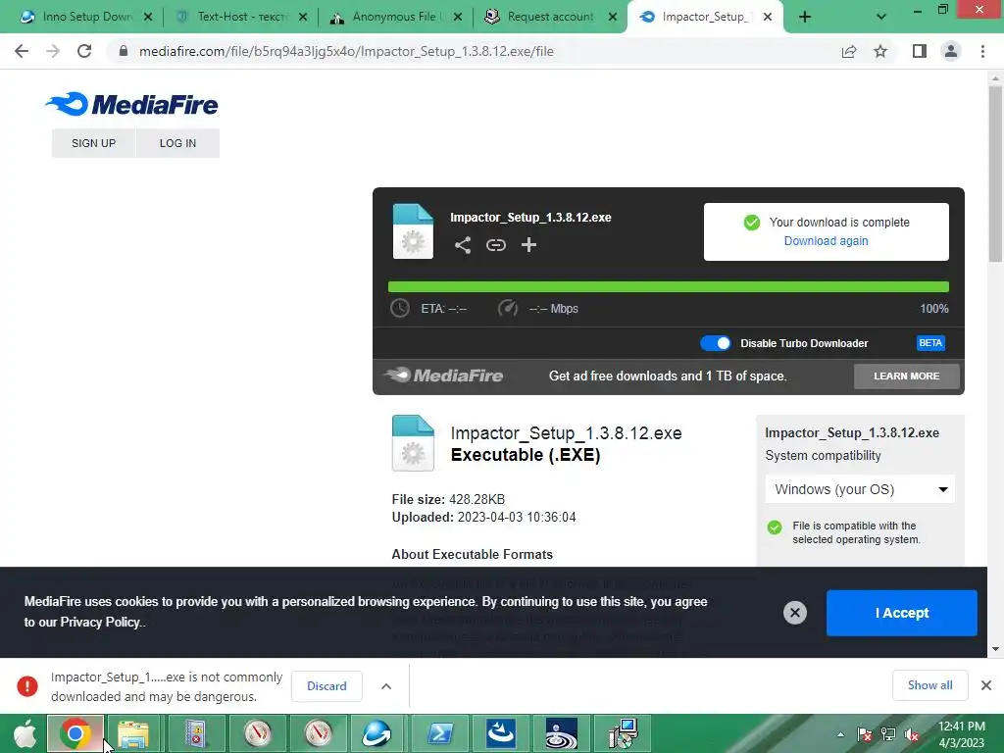The image size is (1004, 753).
Task: Open the installer setup taskbar icon
Action: tap(623, 733)
